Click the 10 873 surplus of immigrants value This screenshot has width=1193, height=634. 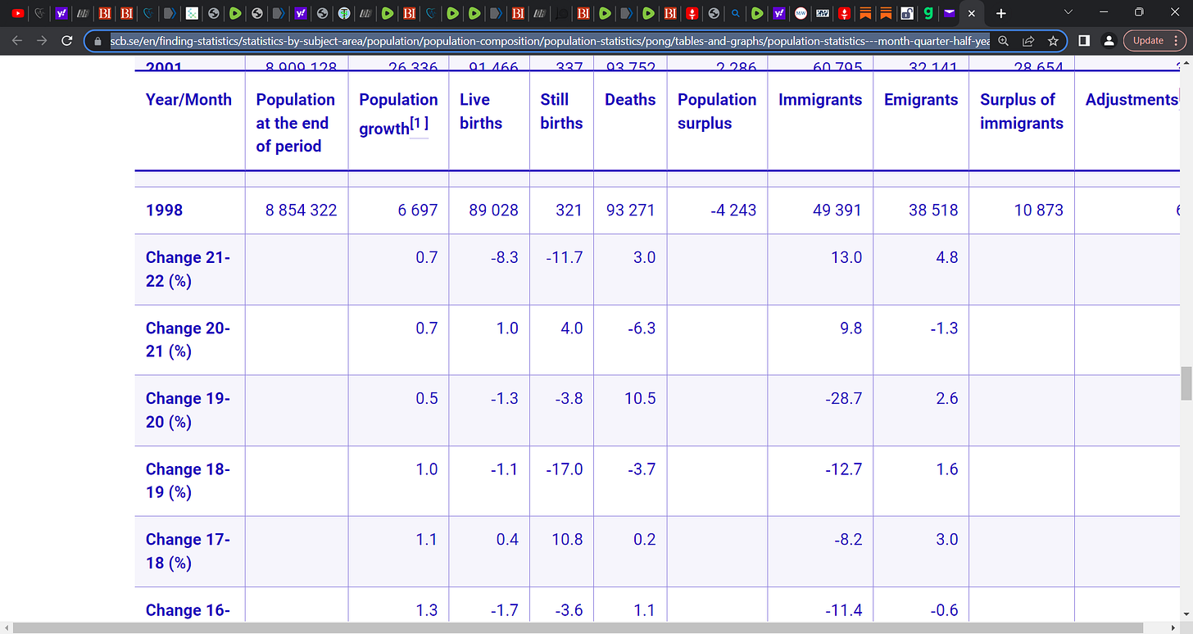[1039, 211]
